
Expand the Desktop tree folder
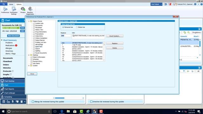(29, 55)
